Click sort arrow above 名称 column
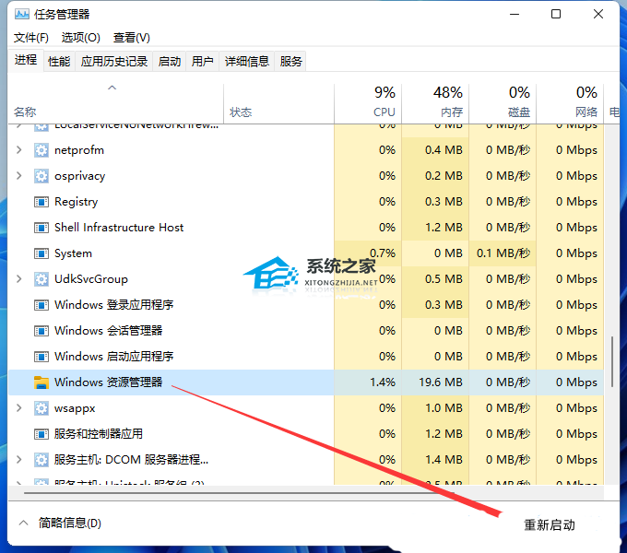This screenshot has height=553, width=627. 112,88
